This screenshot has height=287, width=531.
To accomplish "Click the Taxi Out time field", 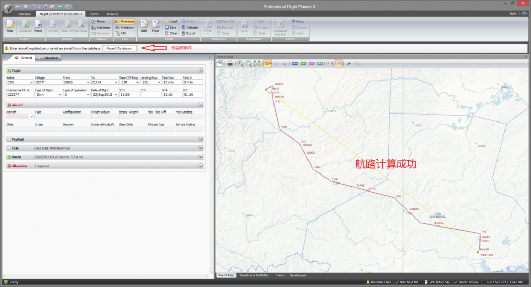I will pos(172,82).
